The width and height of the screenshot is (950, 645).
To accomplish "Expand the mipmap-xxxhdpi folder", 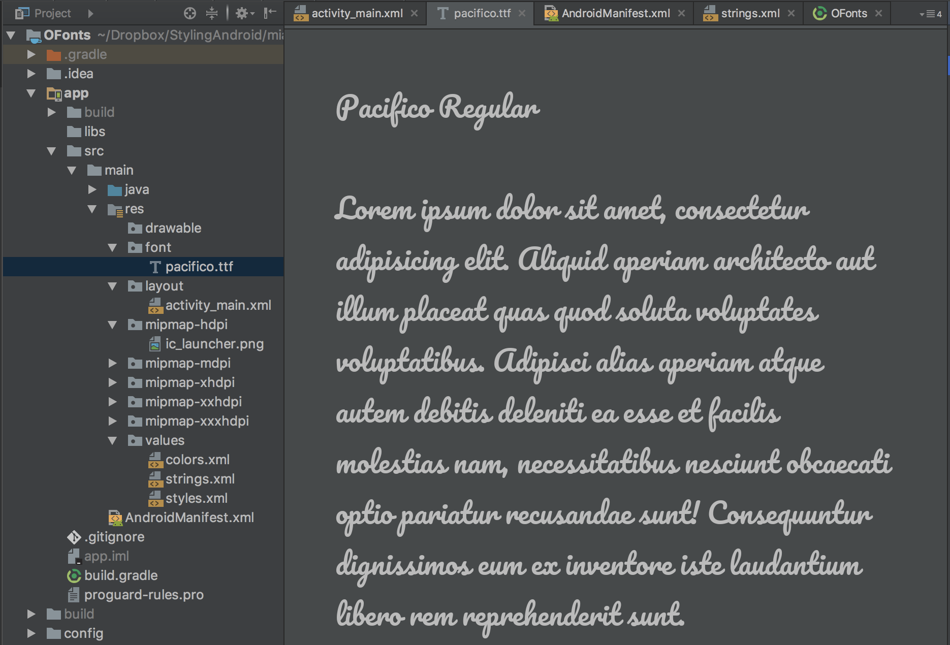I will 113,421.
